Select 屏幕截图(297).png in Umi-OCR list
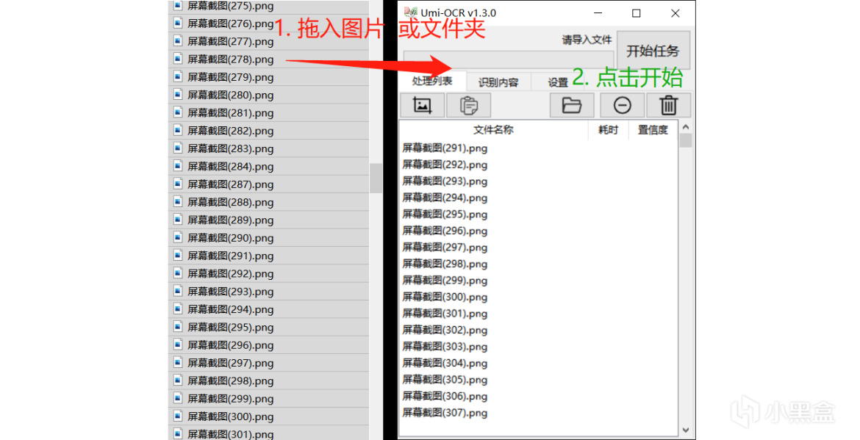This screenshot has height=440, width=860. tap(445, 247)
